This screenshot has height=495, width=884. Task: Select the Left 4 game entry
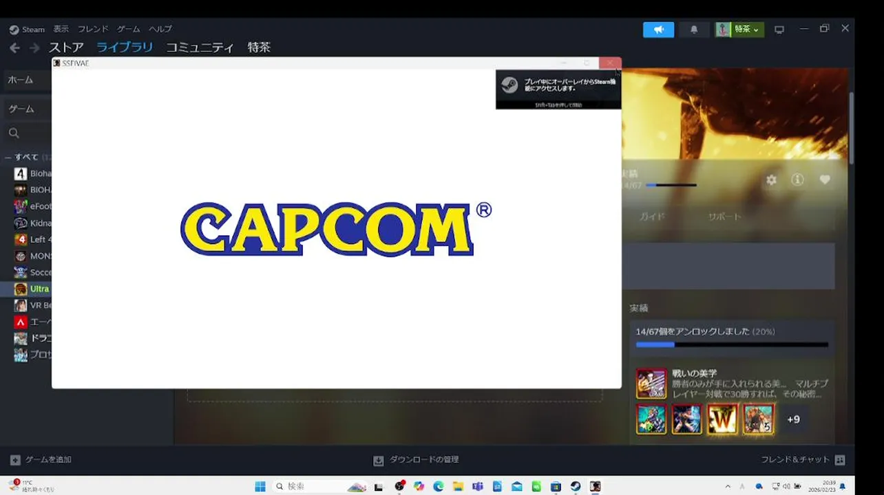pyautogui.click(x=32, y=239)
